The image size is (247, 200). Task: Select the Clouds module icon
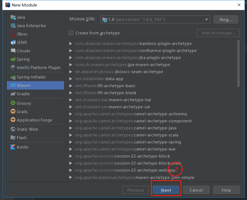coord(13,51)
